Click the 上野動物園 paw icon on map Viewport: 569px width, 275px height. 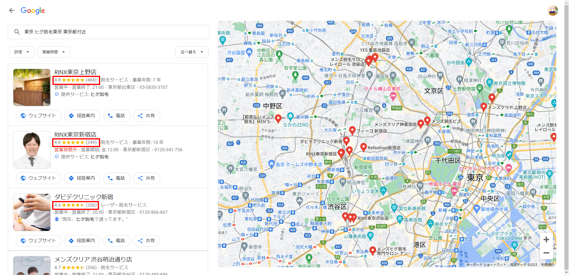pos(480,88)
